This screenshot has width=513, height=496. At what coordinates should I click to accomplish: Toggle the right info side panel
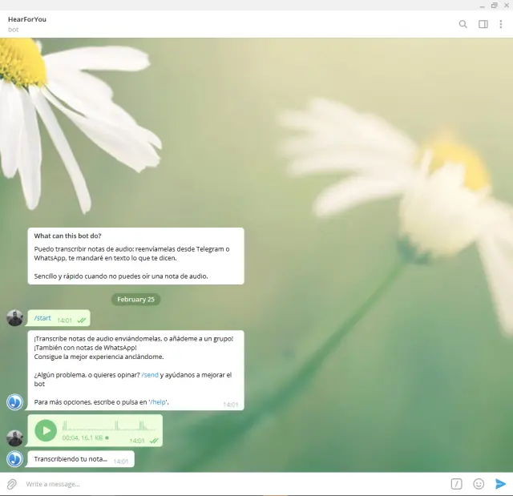coord(483,24)
